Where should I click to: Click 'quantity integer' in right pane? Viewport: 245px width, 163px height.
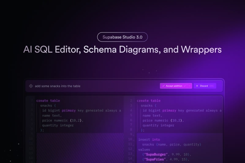click(158, 125)
